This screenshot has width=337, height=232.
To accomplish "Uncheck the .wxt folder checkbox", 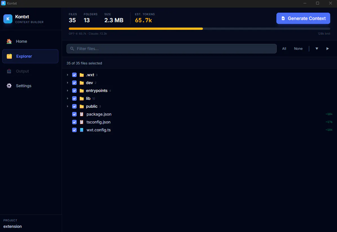I will pos(74,75).
